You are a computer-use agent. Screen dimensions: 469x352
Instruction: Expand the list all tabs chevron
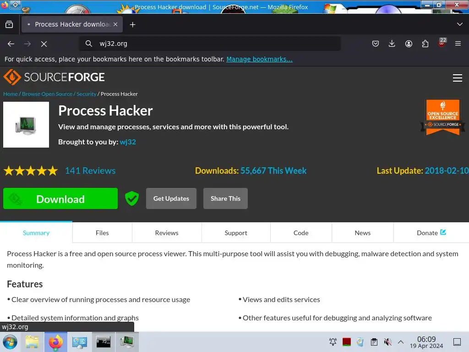point(460,24)
